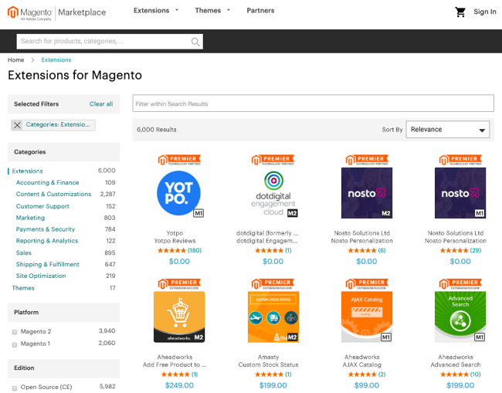
Task: Open the shopping cart icon
Action: pos(460,12)
